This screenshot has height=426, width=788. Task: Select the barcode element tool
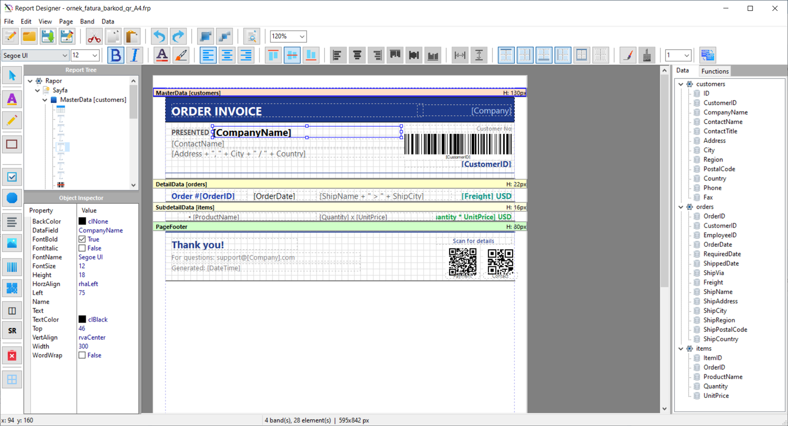tap(12, 267)
